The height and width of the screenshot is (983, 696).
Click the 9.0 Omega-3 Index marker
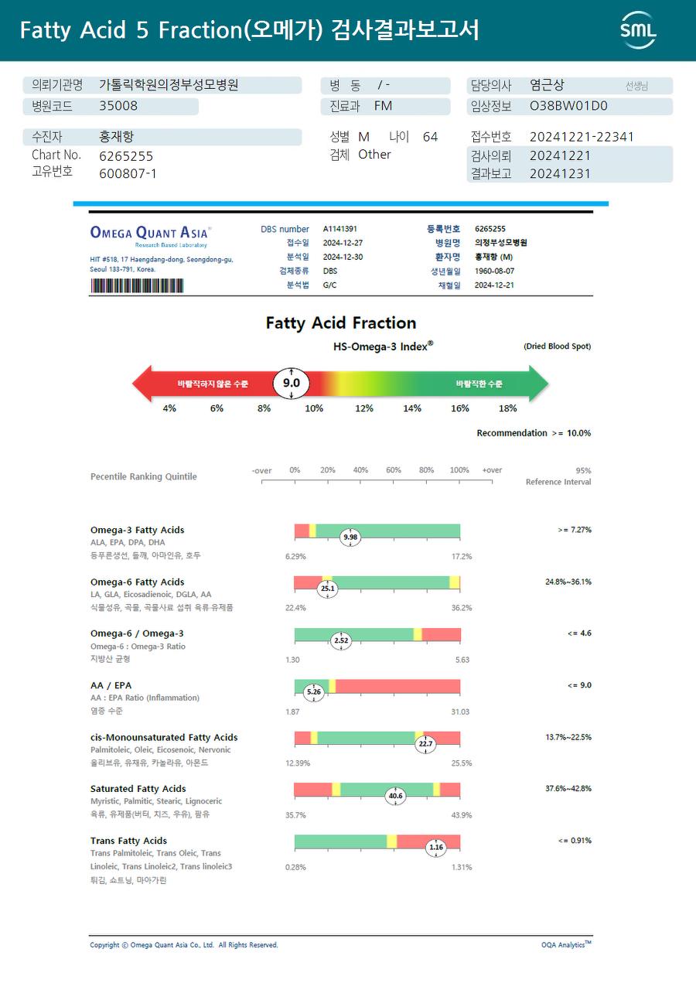click(292, 384)
